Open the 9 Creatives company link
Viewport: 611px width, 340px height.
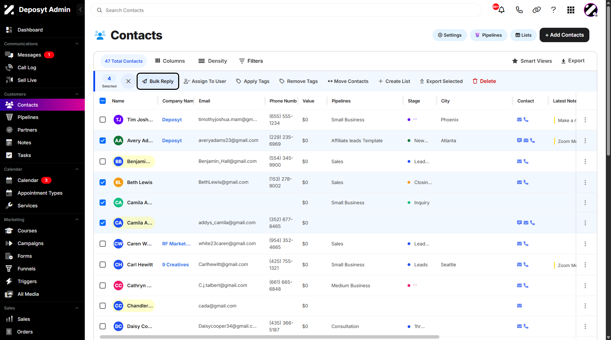point(175,265)
